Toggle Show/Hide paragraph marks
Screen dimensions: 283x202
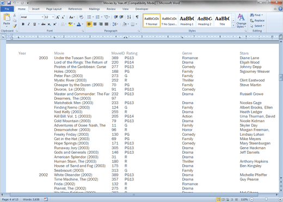[x=137, y=17]
